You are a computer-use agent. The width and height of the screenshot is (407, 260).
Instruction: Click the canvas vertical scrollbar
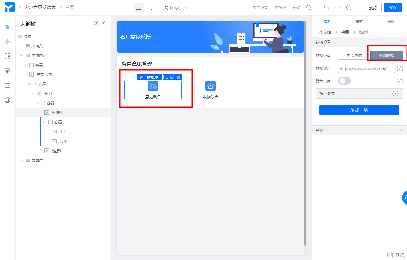[x=305, y=133]
